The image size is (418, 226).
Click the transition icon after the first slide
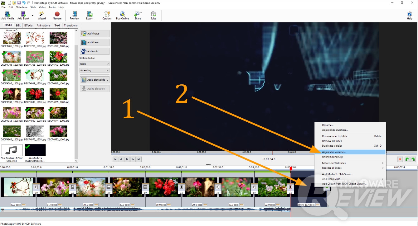coord(36,187)
